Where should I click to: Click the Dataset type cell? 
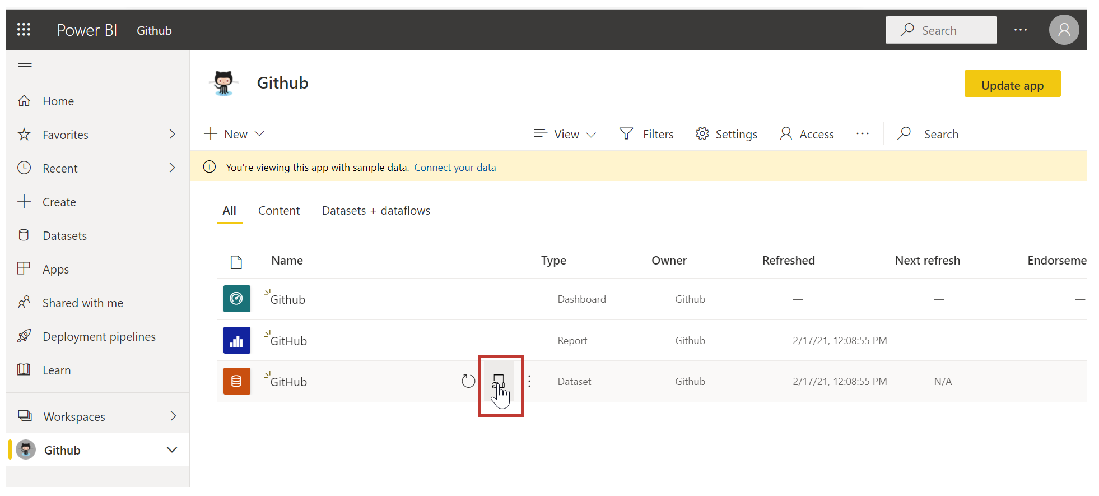point(574,382)
